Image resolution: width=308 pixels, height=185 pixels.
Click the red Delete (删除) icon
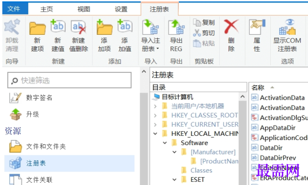(x=231, y=26)
